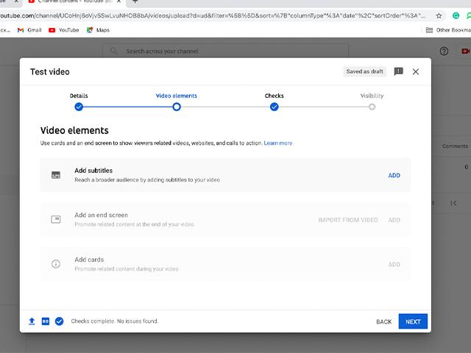Click the Saved as draft badge
This screenshot has width=471, height=353.
click(364, 71)
